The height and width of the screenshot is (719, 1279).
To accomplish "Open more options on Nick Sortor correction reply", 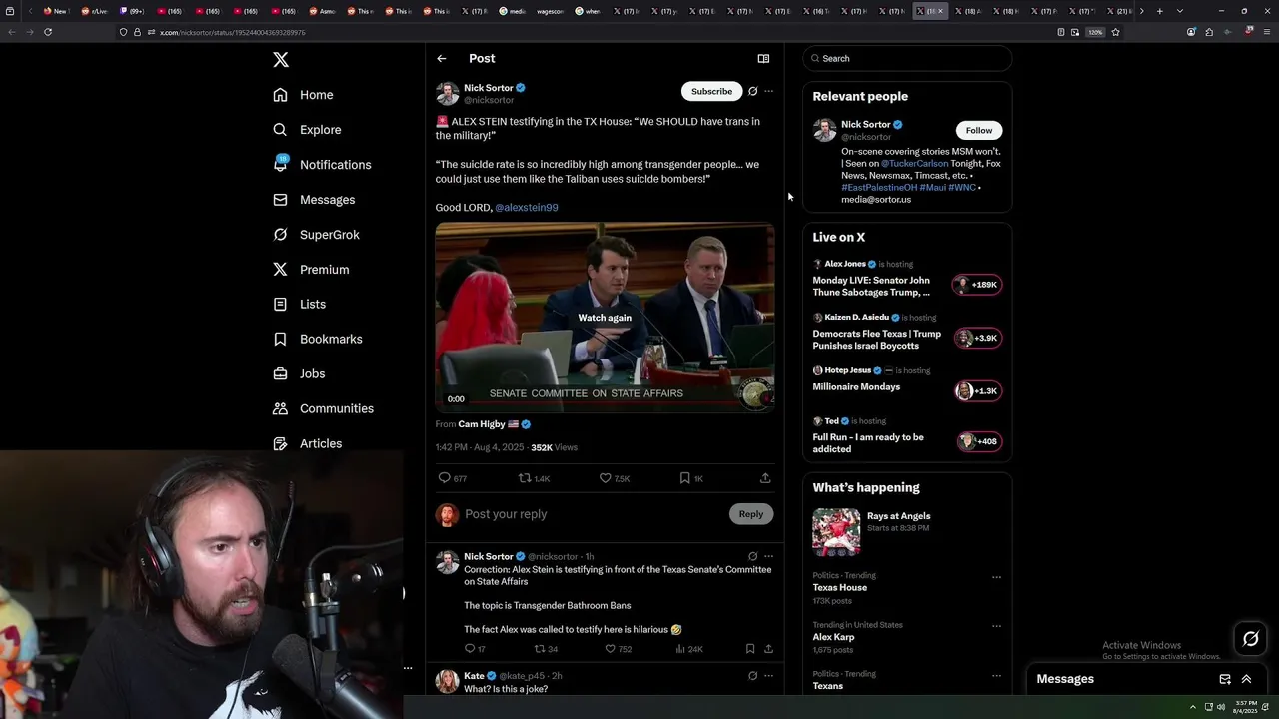I will pyautogui.click(x=768, y=556).
